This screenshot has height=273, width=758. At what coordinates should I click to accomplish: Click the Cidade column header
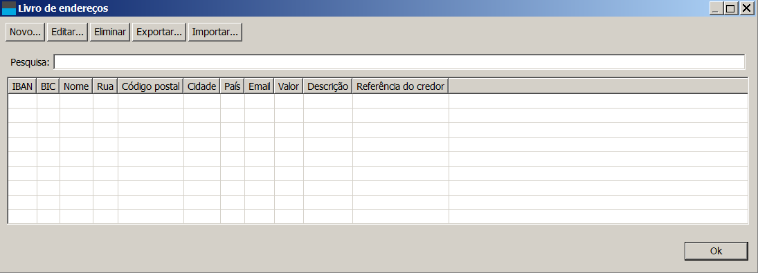pyautogui.click(x=202, y=86)
